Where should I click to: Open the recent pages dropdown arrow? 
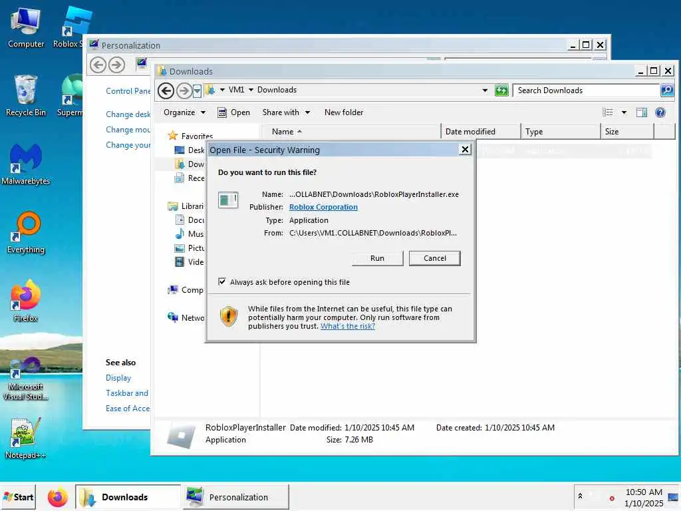(x=197, y=90)
